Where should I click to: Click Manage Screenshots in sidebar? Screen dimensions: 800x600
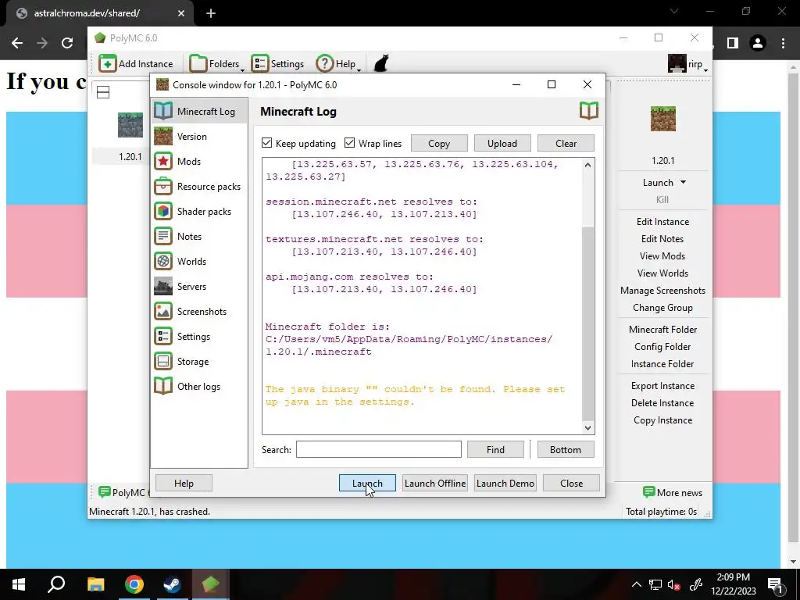pyautogui.click(x=662, y=291)
